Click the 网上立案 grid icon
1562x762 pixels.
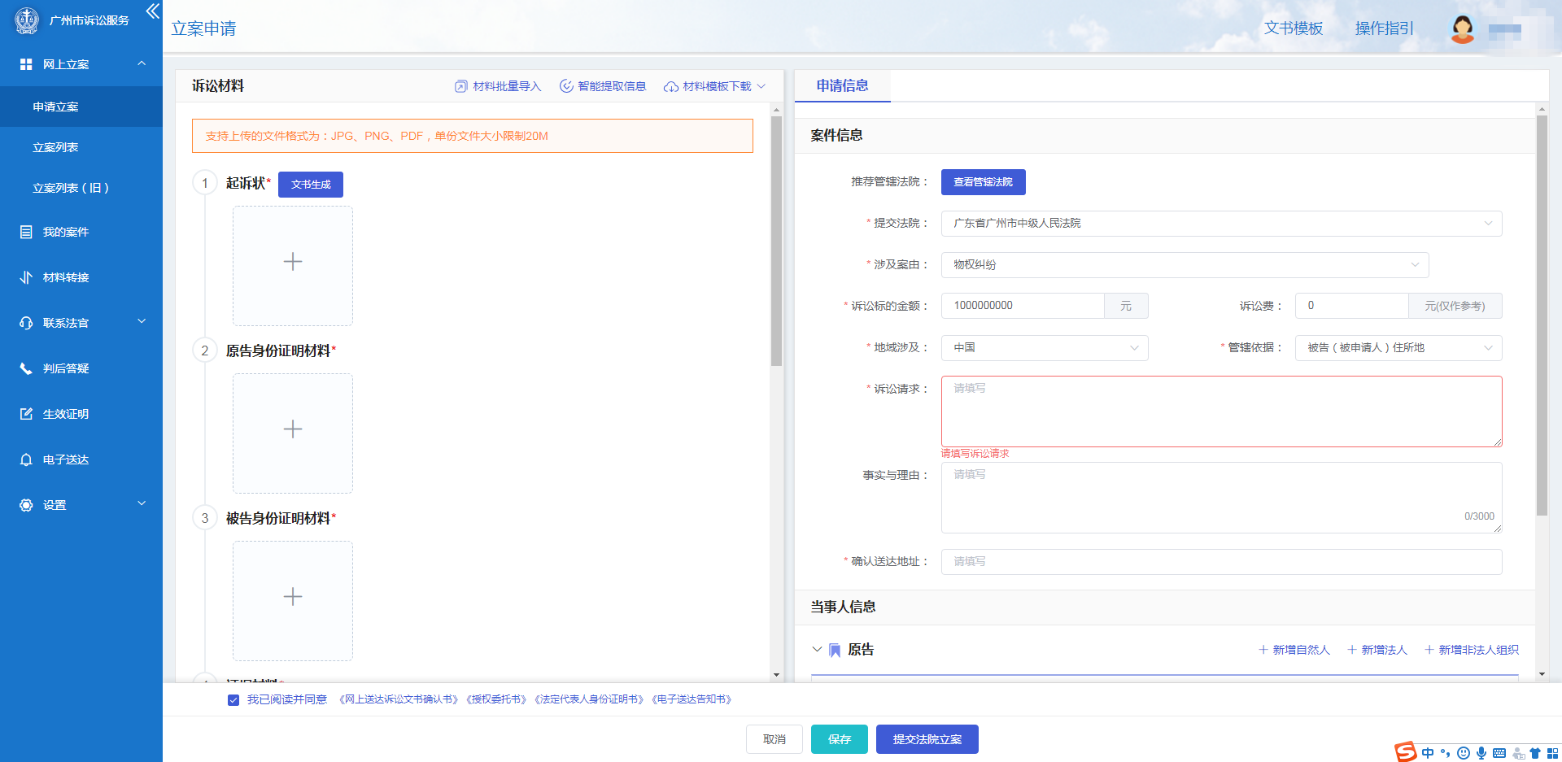tap(26, 64)
